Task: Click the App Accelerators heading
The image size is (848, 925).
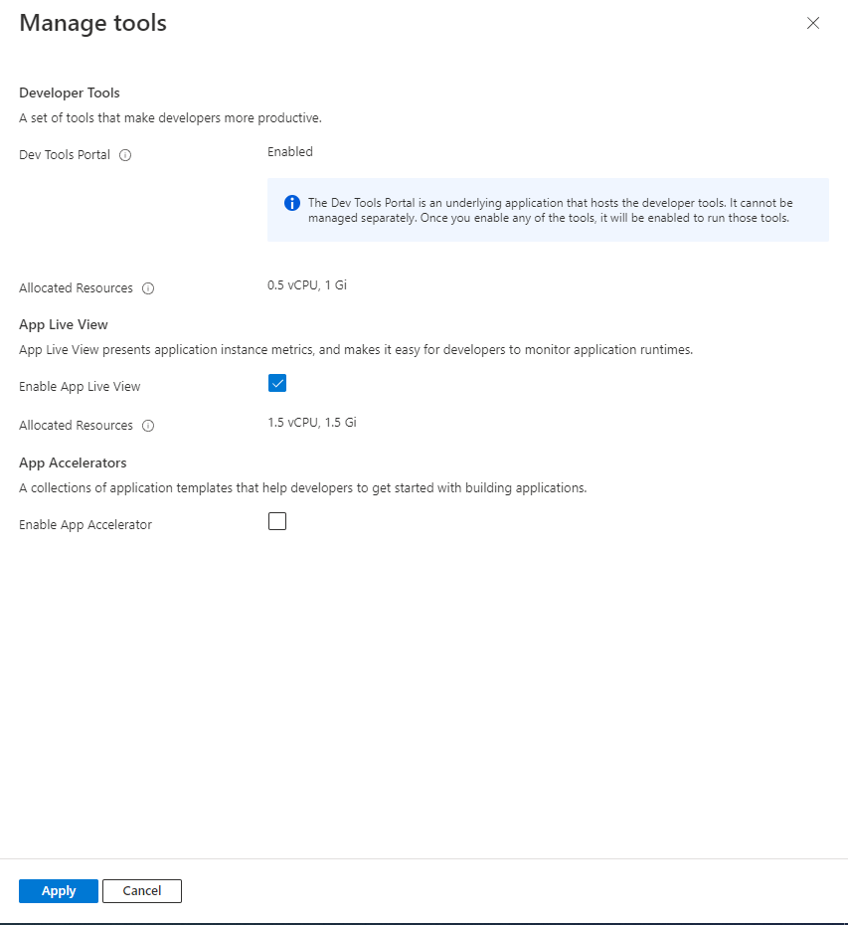Action: pyautogui.click(x=74, y=462)
